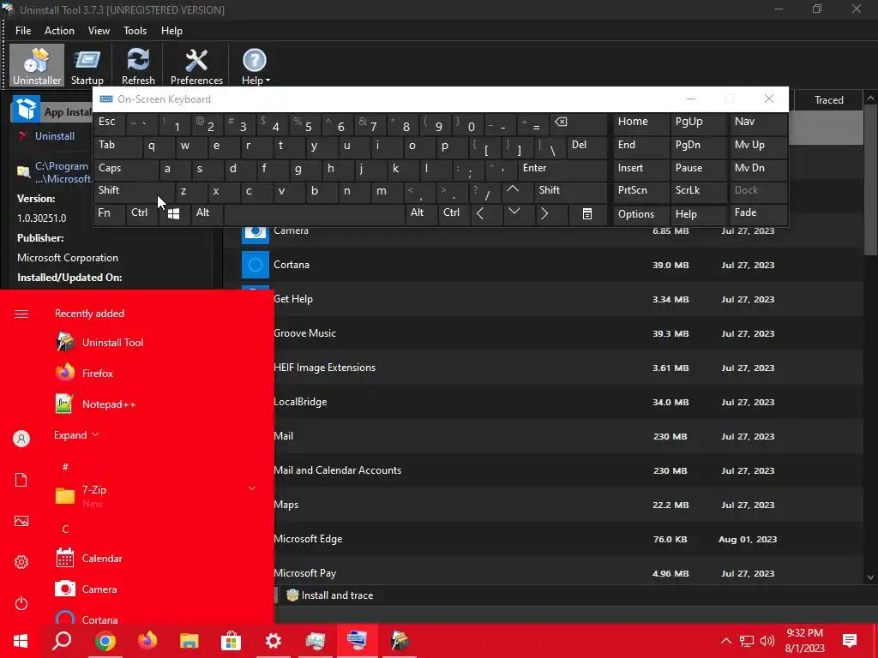The height and width of the screenshot is (658, 878).
Task: Open Chrome from the taskbar
Action: (105, 641)
